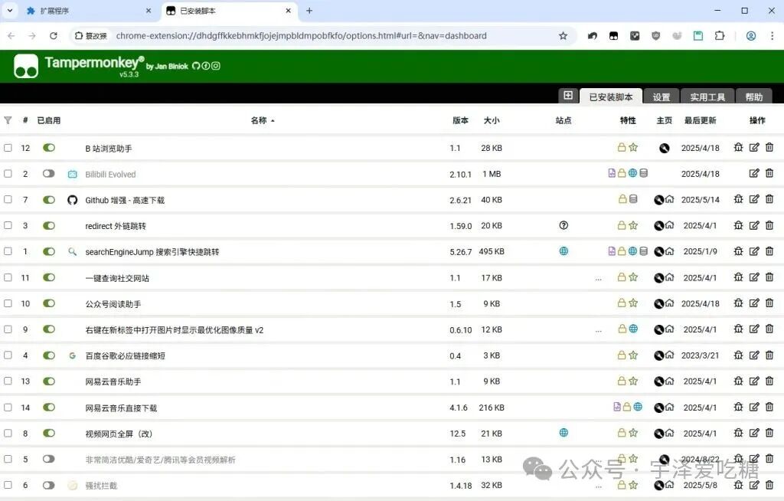Viewport: 784px width, 501px height.
Task: Open the 网易云音乐助手 script name
Action: pos(113,381)
